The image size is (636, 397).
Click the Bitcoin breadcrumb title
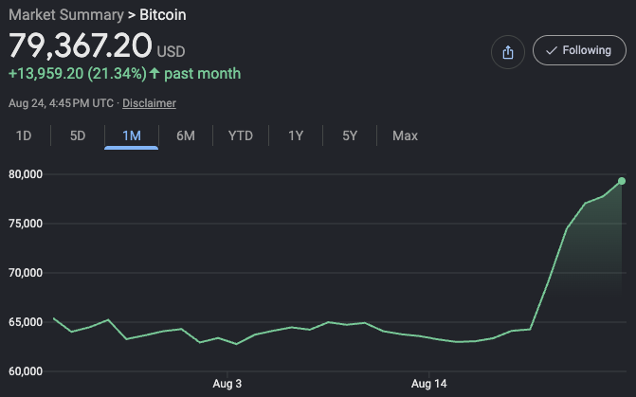click(x=163, y=15)
